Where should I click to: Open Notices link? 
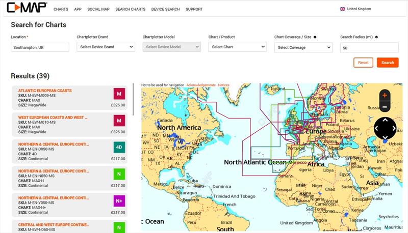pyautogui.click(x=224, y=85)
